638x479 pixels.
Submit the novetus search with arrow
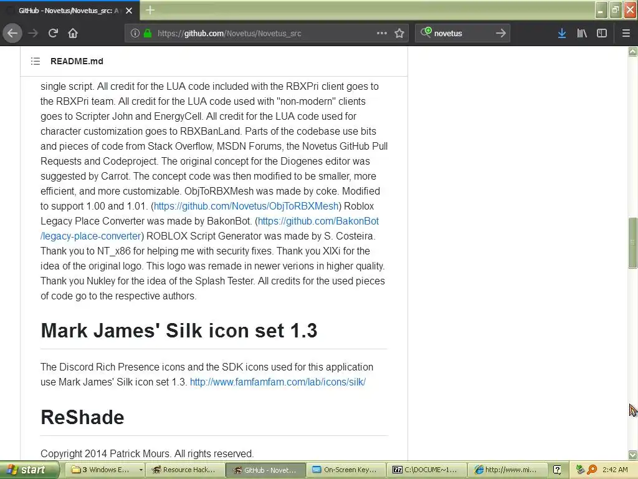pos(501,33)
